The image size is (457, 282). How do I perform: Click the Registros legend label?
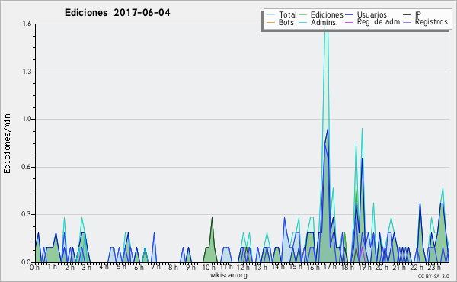[431, 22]
